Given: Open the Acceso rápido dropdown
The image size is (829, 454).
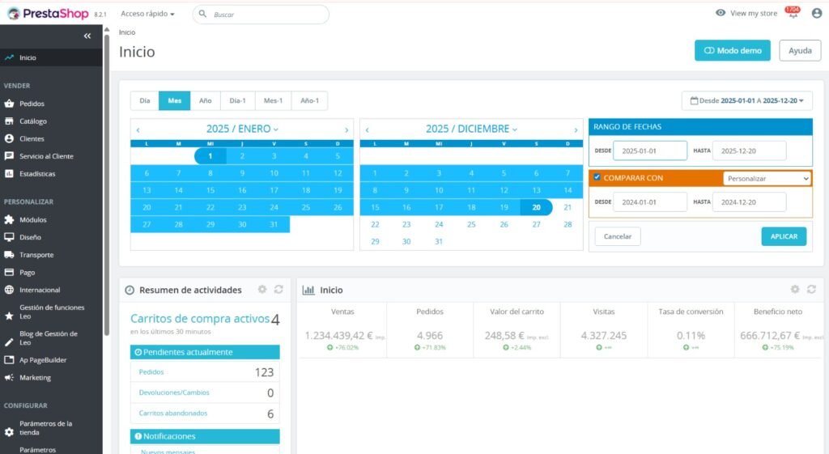Looking at the screenshot, I should tap(147, 14).
